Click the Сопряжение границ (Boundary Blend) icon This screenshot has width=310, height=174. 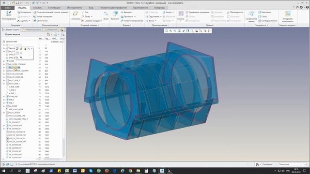pyautogui.click(x=251, y=14)
